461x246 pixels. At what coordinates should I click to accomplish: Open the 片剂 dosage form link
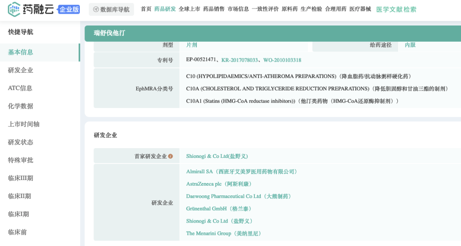191,45
